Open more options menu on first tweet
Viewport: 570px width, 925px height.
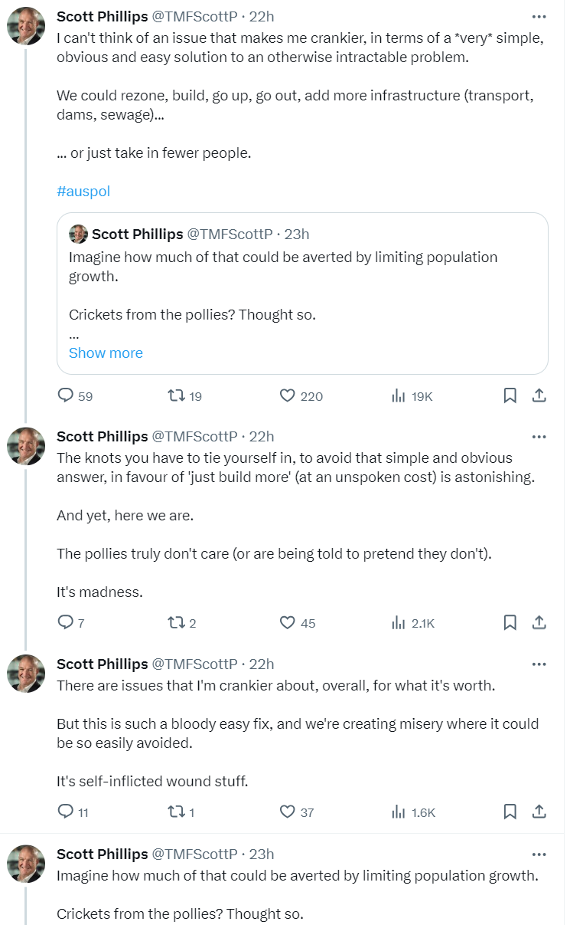pos(539,17)
